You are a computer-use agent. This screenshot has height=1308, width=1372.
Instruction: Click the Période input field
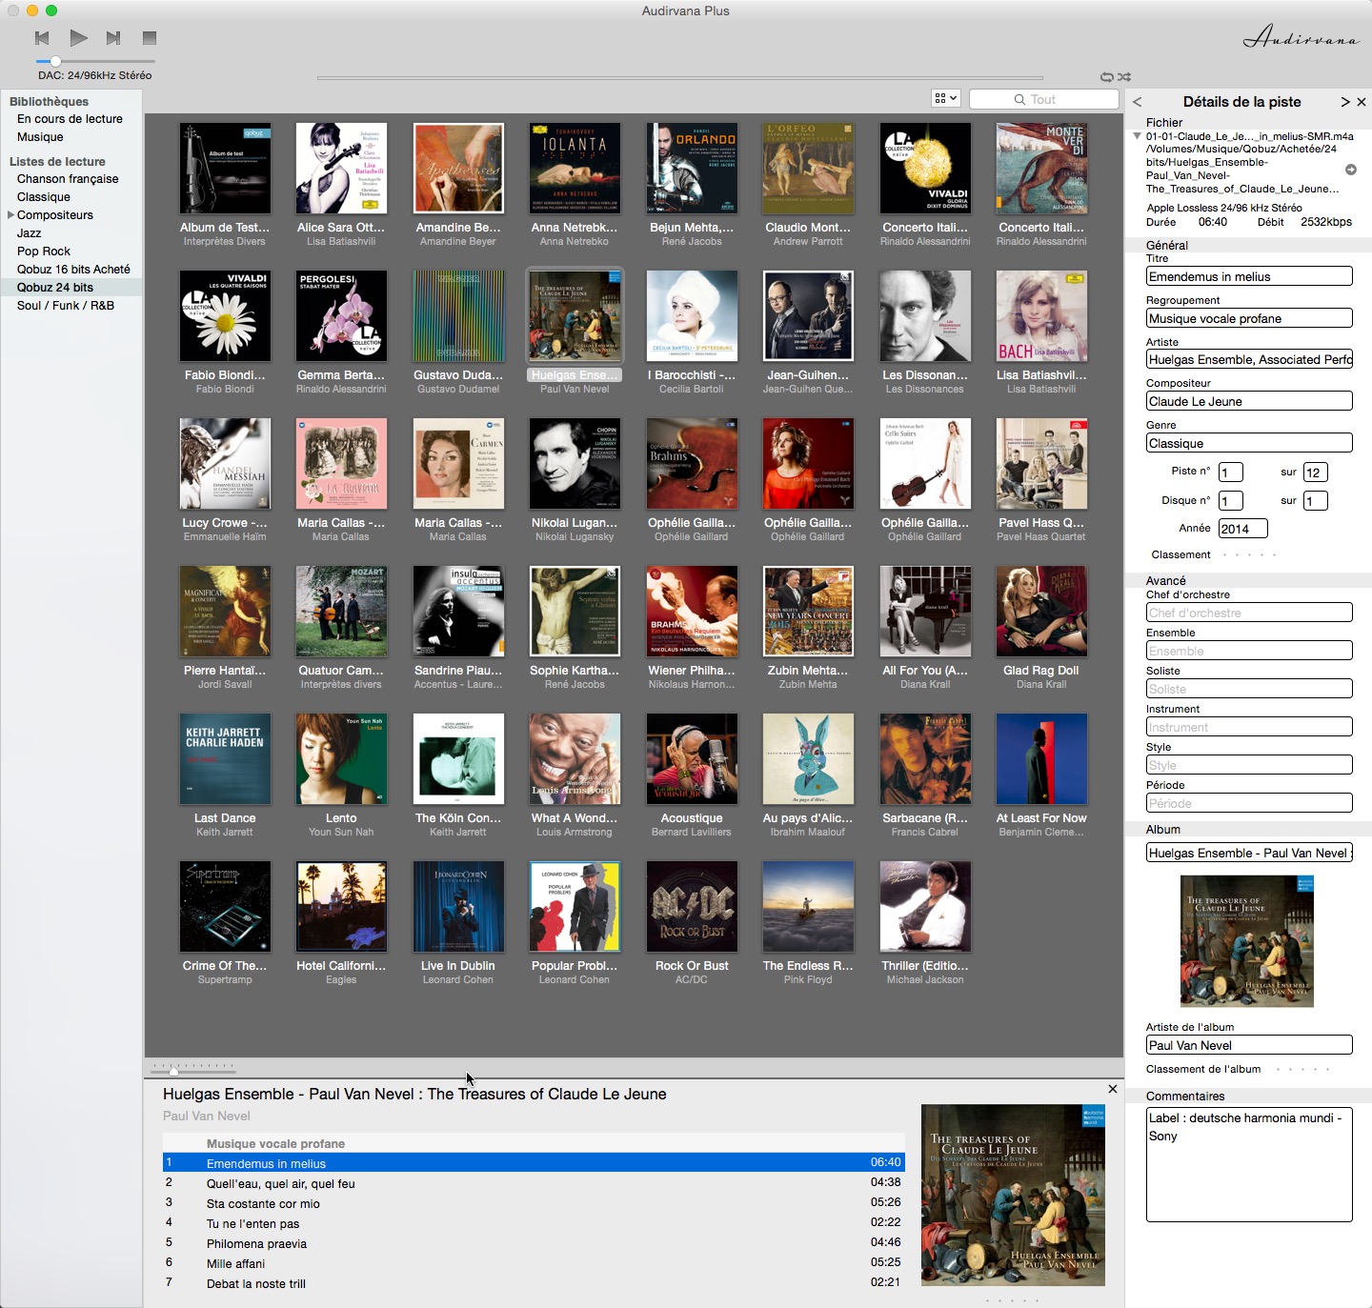[1249, 803]
